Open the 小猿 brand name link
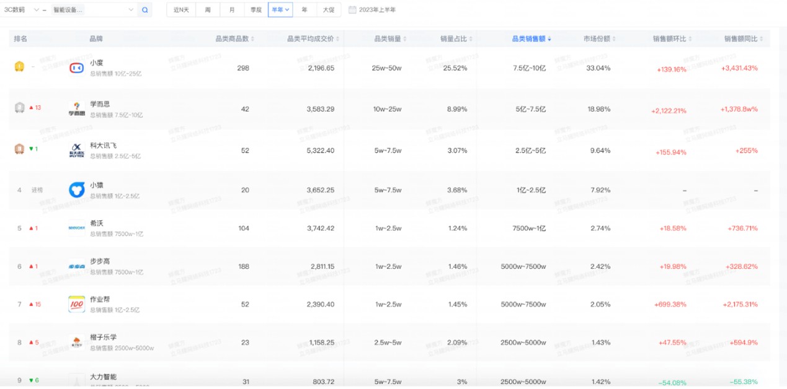The height and width of the screenshot is (389, 787). (96, 185)
